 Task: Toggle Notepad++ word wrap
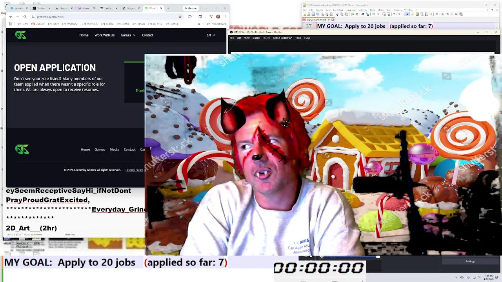pyautogui.click(x=395, y=14)
